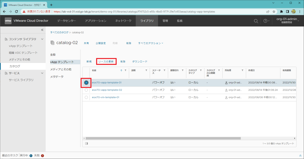This screenshot has height=159, width=304.
Task: Click Chrome profile avatar
Action: point(294,11)
